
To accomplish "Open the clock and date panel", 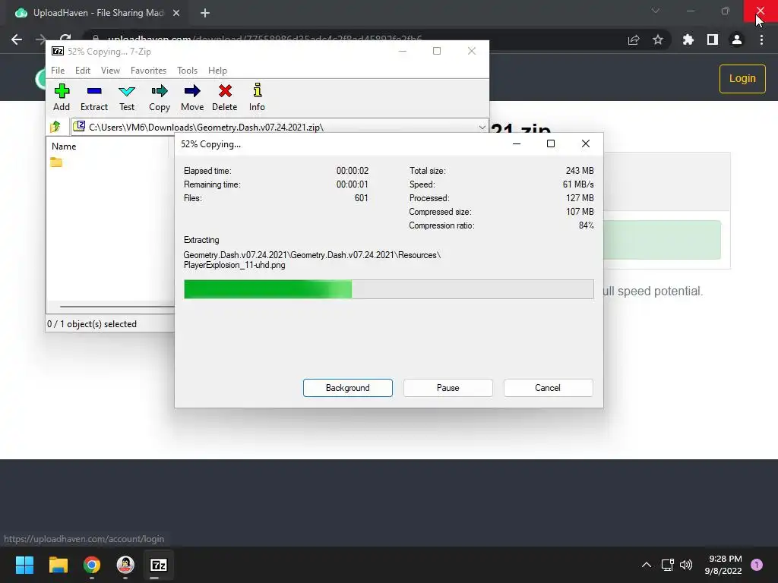I will pos(723,565).
